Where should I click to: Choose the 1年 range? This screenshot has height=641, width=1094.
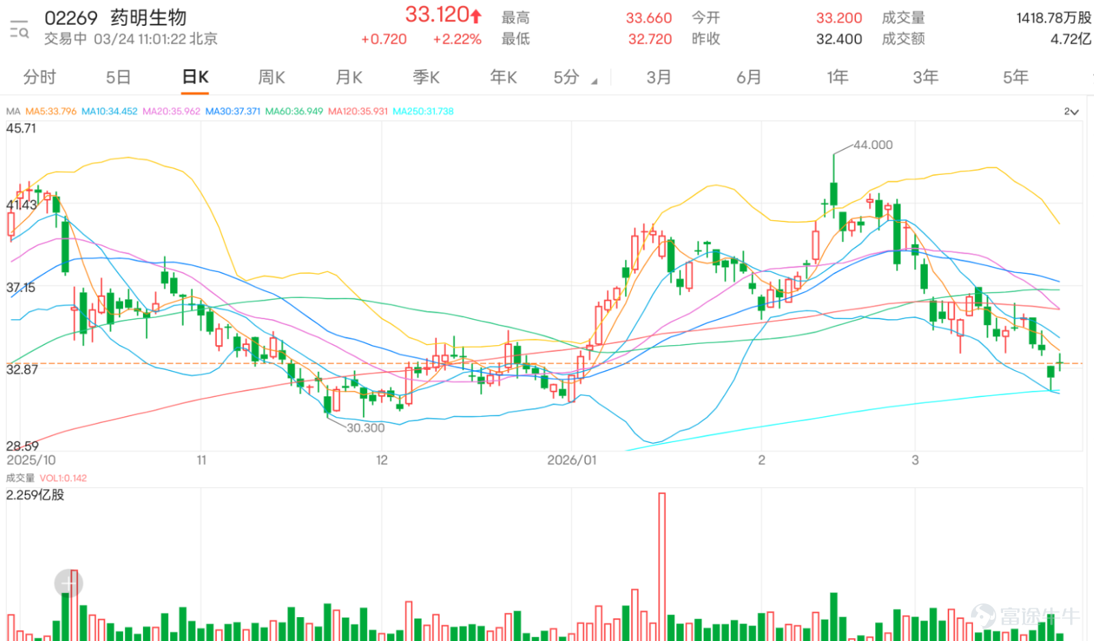pos(838,77)
